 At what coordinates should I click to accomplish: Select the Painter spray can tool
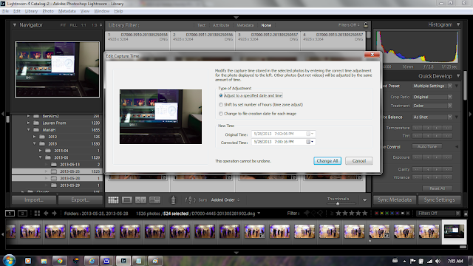pyautogui.click(x=173, y=199)
